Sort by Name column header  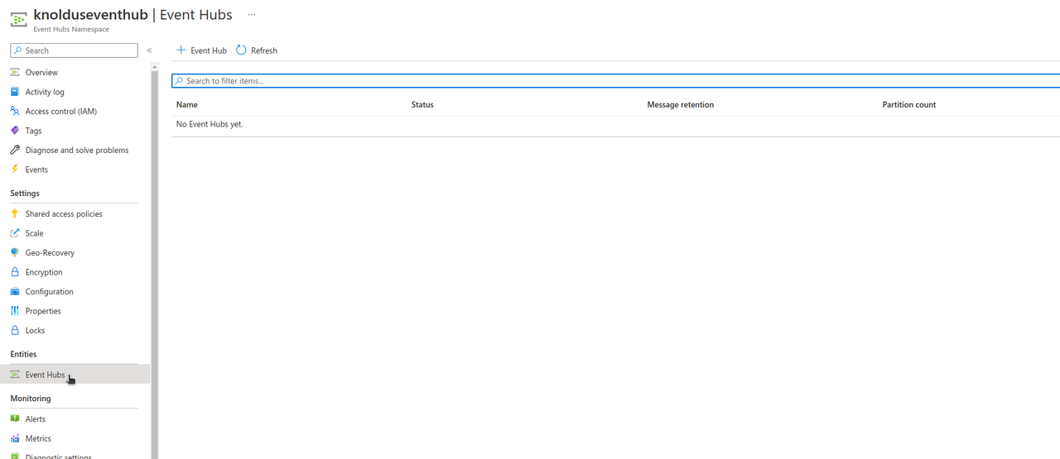click(x=187, y=105)
